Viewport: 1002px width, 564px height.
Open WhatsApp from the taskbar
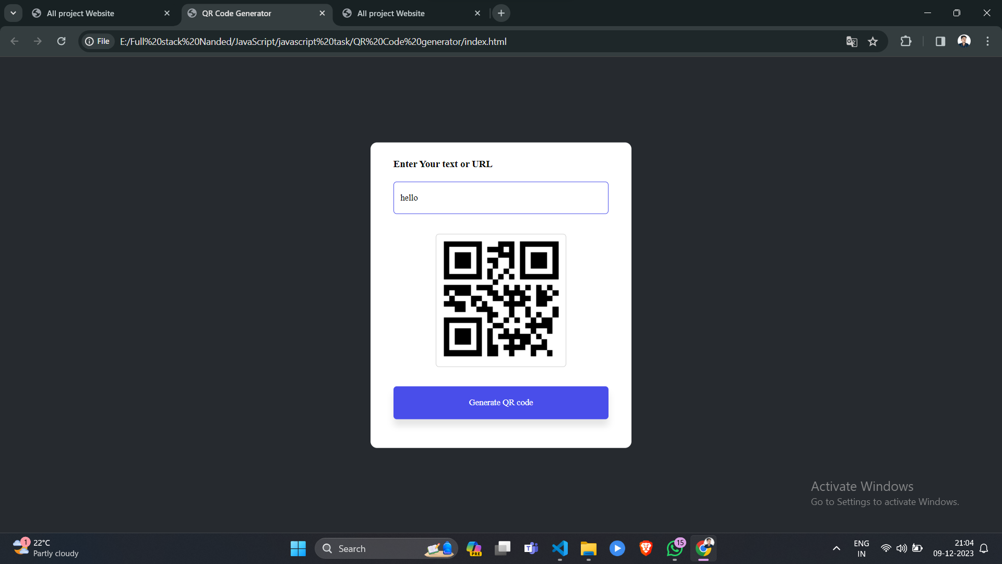tap(674, 548)
